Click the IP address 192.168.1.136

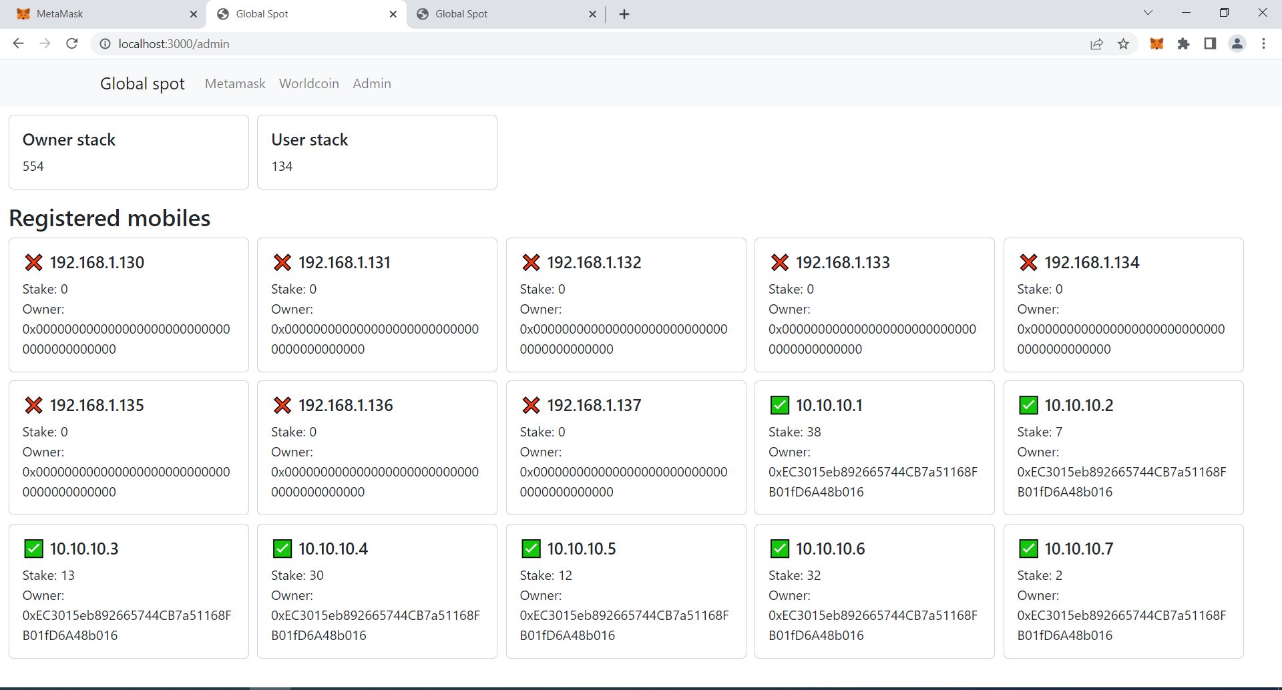click(x=346, y=405)
